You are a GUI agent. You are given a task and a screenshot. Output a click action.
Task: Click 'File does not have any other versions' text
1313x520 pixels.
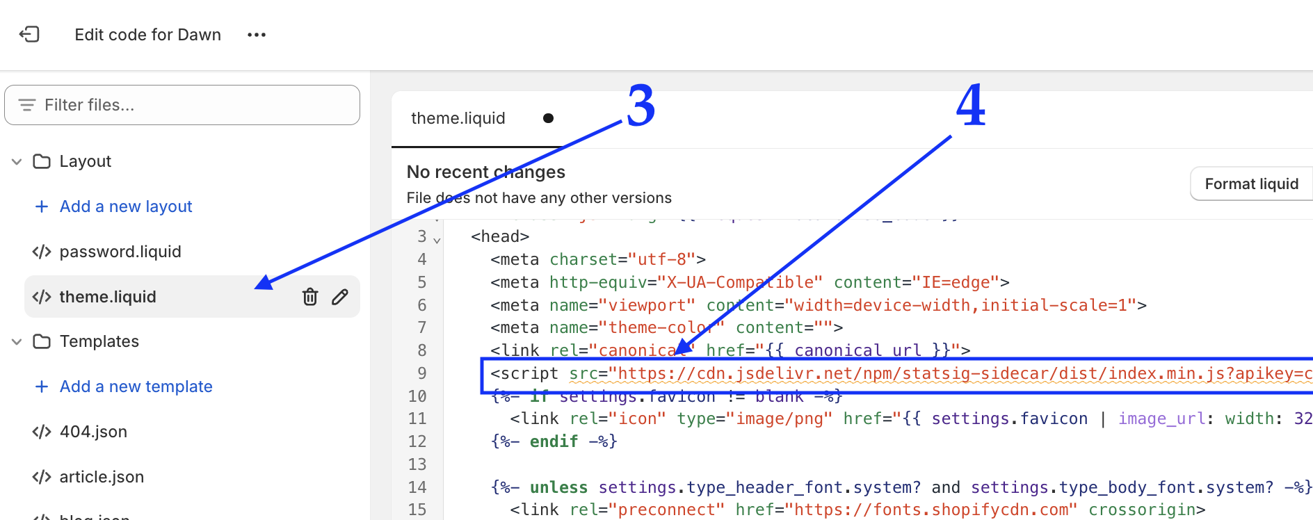(539, 198)
